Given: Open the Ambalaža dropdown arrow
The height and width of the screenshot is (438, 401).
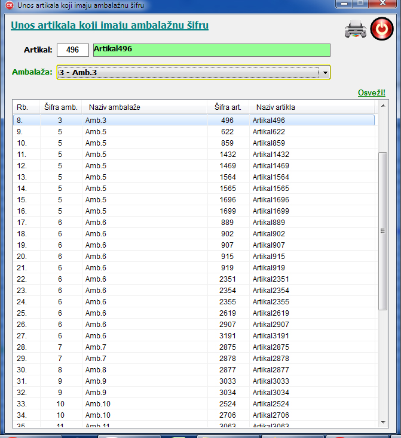Looking at the screenshot, I should (325, 73).
